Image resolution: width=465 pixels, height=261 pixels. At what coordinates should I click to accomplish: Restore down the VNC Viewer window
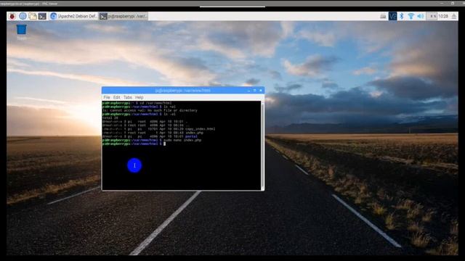pos(453,3)
